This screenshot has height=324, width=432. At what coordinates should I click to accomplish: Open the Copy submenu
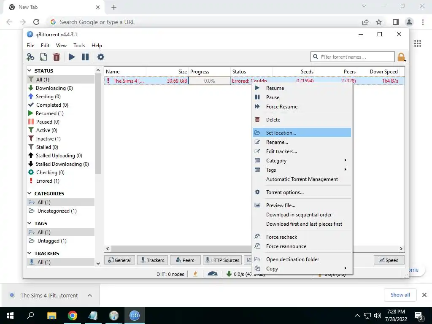click(302, 269)
